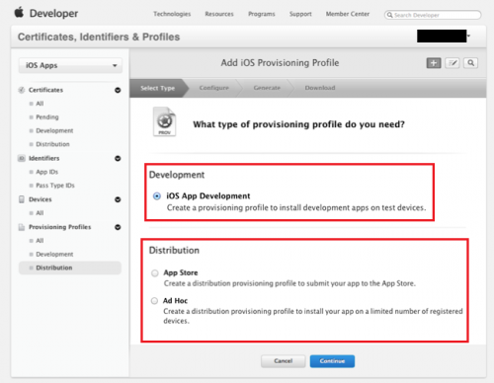This screenshot has width=494, height=383.
Task: Click the Search Developer field
Action: (433, 15)
